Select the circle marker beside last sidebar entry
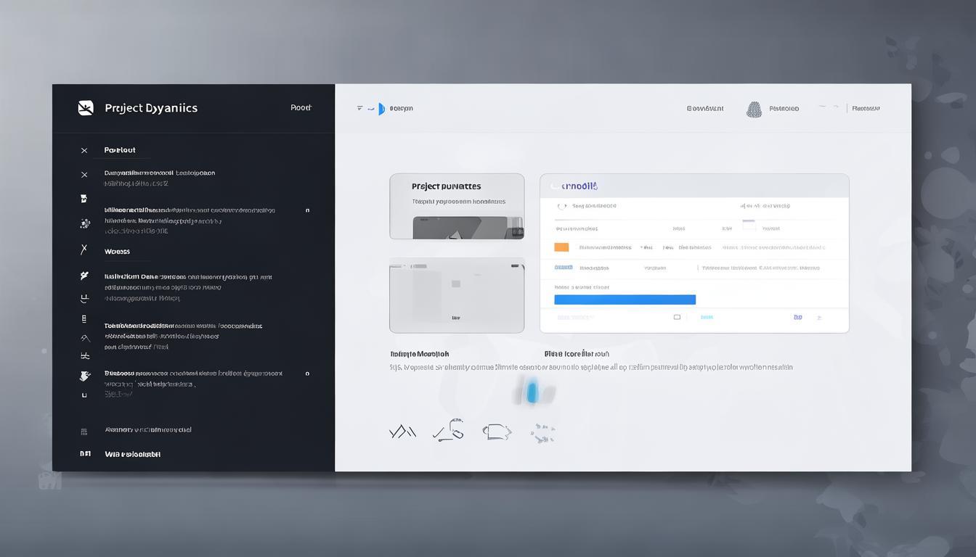This screenshot has width=976, height=557. click(x=307, y=374)
